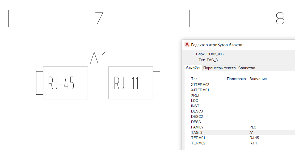Click the Тег column header

click(x=207, y=79)
